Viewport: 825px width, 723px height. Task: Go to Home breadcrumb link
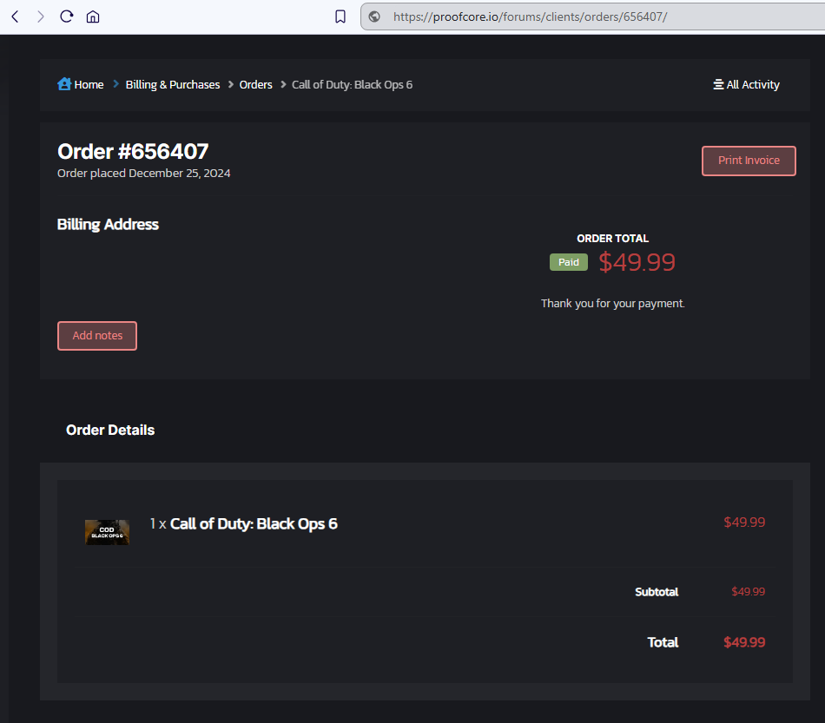point(89,85)
